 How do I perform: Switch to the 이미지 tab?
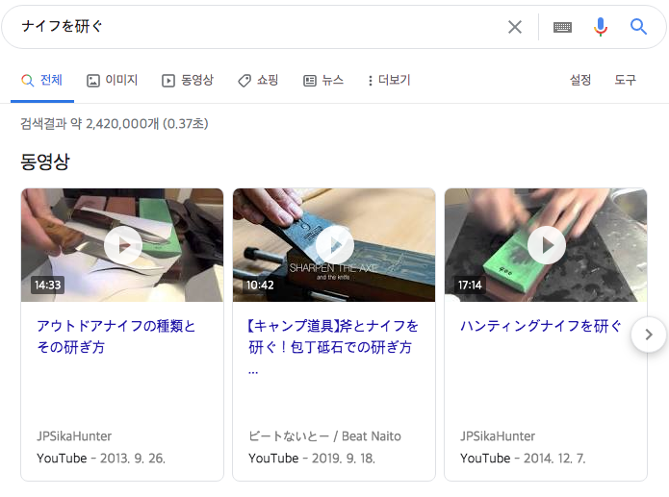(x=113, y=80)
